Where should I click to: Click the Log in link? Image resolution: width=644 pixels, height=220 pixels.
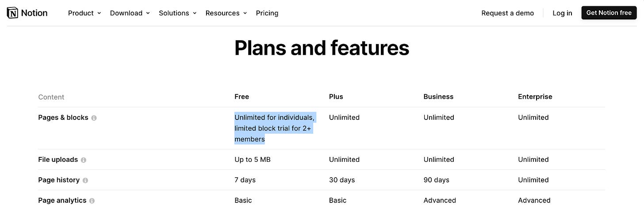562,13
